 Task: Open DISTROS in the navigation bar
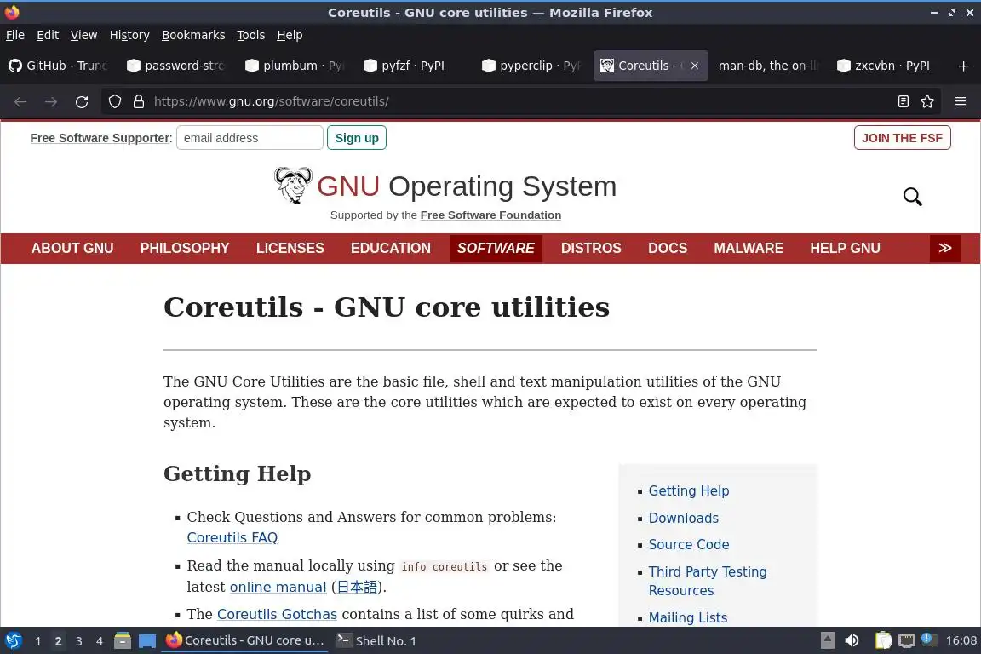coord(591,248)
